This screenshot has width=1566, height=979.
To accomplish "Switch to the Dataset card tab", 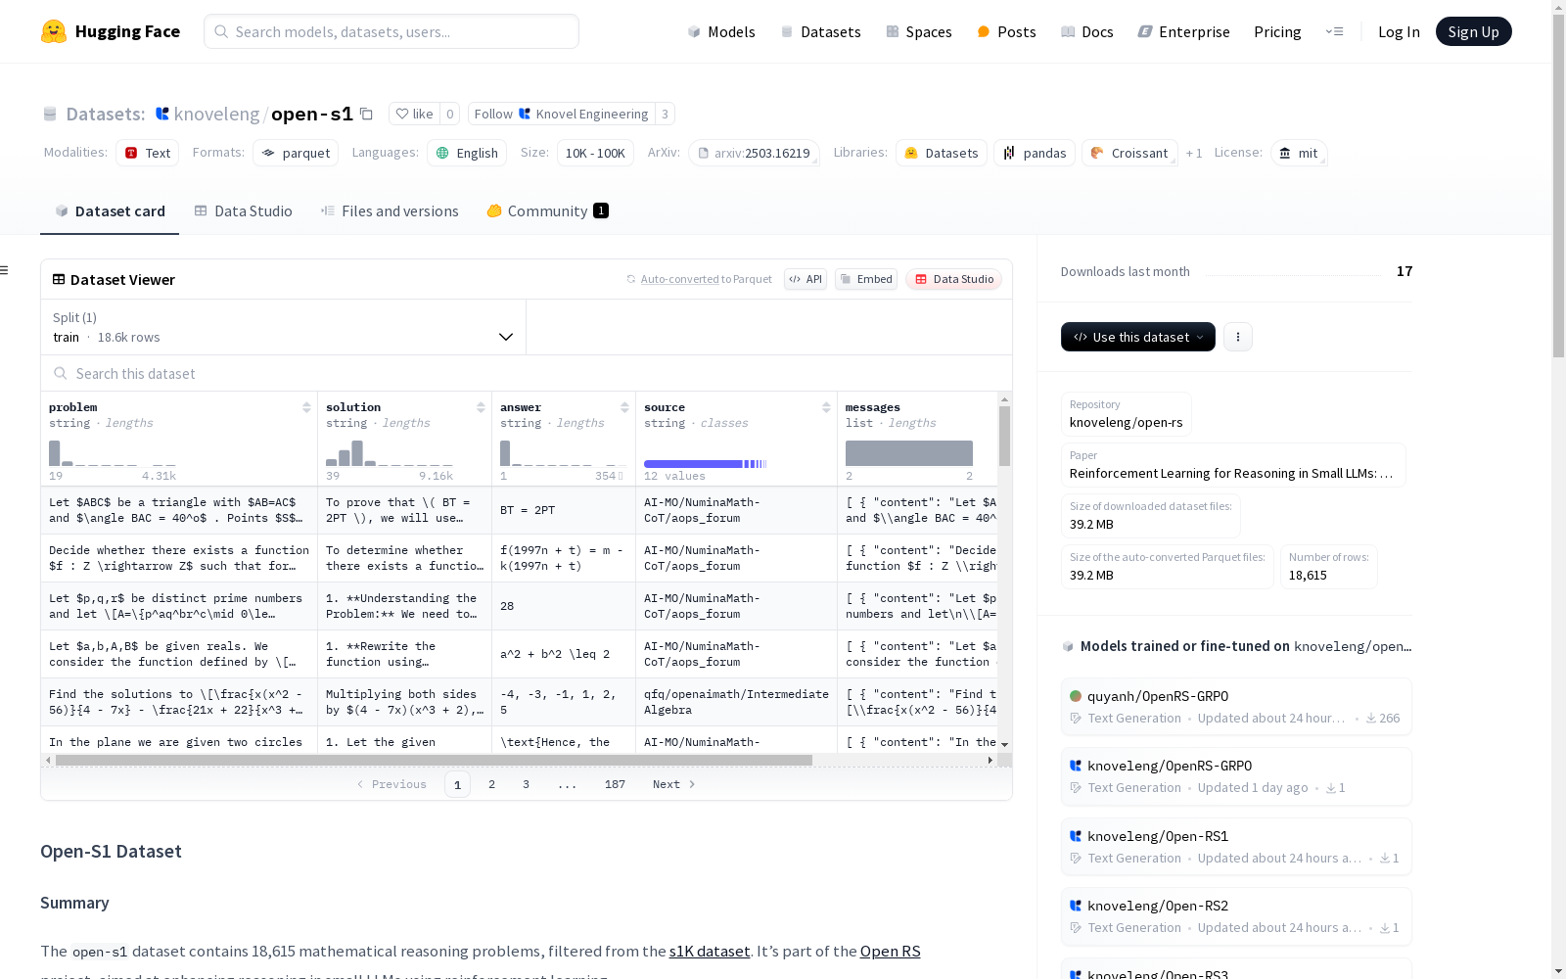I will [x=110, y=211].
